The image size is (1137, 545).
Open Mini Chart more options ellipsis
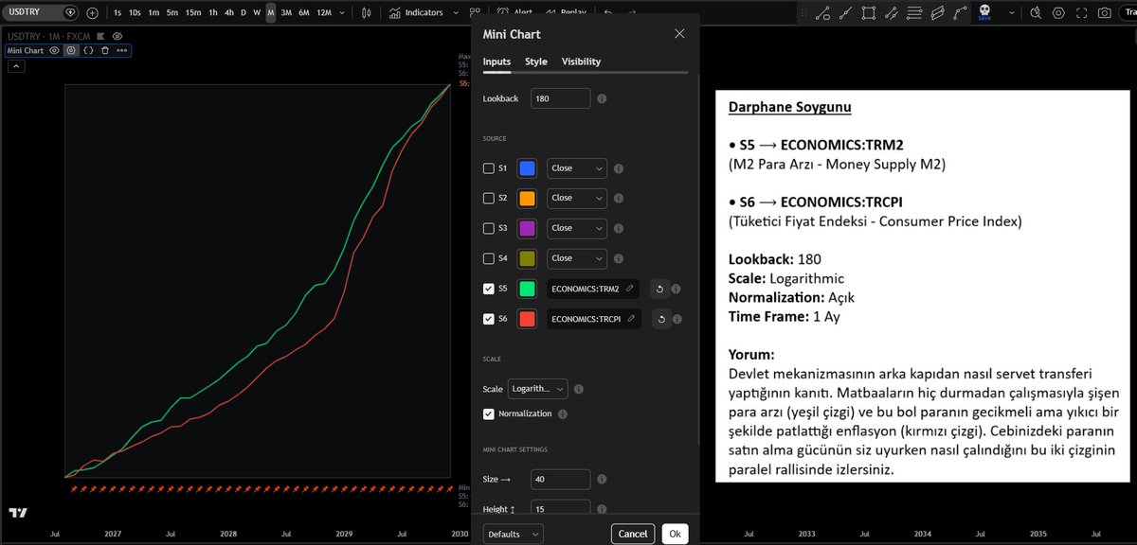click(121, 50)
